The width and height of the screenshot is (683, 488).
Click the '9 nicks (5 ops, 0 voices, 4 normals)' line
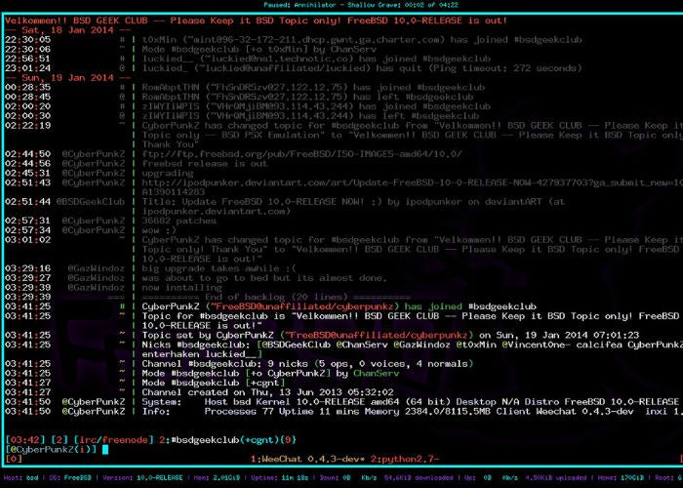(x=307, y=364)
